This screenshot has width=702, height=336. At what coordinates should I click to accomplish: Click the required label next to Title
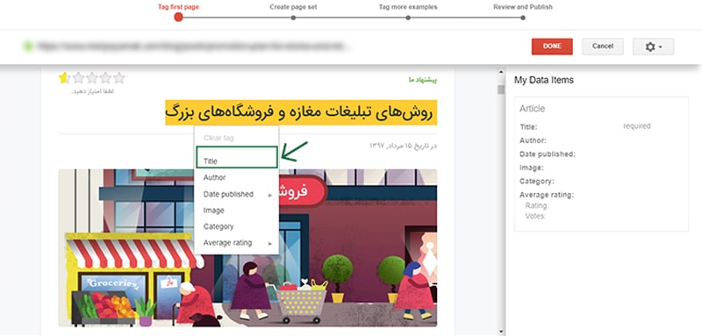coord(637,126)
